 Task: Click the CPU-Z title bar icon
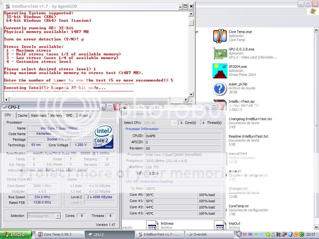click(4, 107)
